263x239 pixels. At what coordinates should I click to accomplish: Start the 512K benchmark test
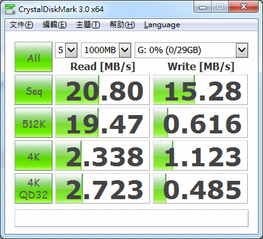(x=34, y=123)
